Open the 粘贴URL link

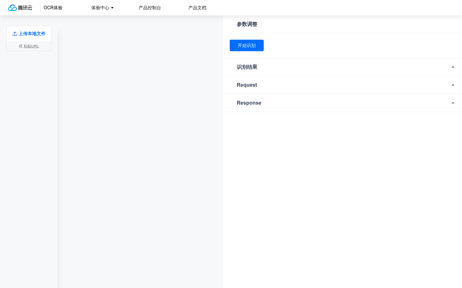(31, 46)
